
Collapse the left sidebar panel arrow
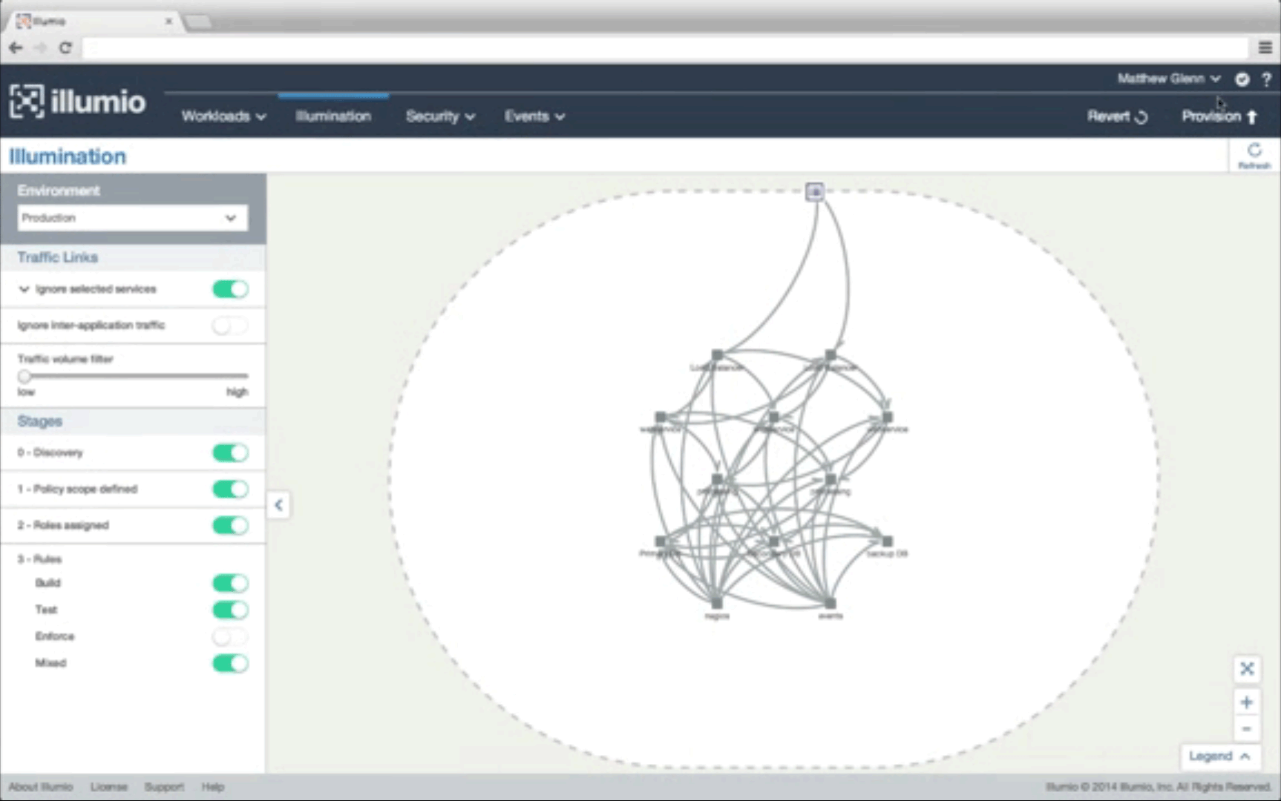point(278,505)
